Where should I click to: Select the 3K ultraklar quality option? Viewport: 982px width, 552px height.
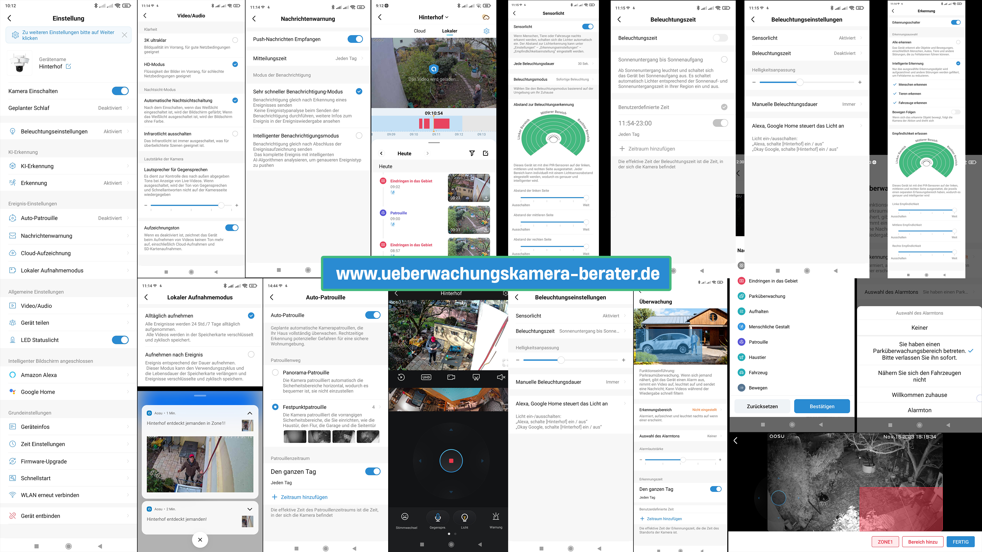pos(235,40)
